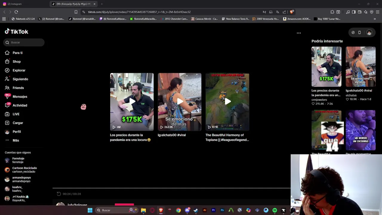Click the TikTok logo
The image size is (382, 215).
16,32
